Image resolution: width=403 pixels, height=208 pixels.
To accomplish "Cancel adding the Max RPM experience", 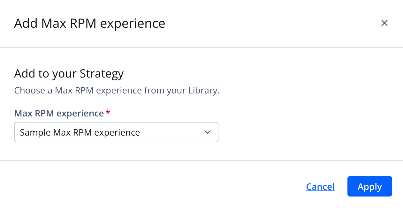I will (x=320, y=186).
